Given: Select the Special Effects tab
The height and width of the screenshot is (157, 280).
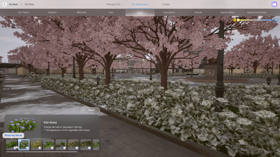Looking at the screenshot, I should [x=227, y=12].
